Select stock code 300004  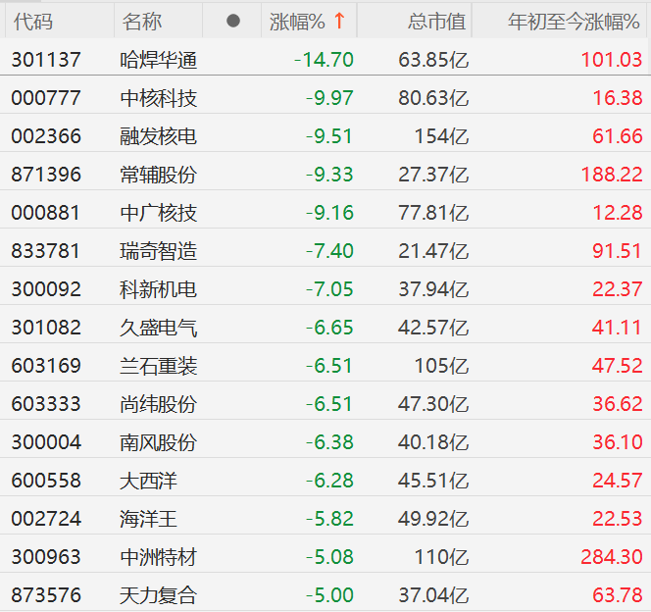coord(46,441)
